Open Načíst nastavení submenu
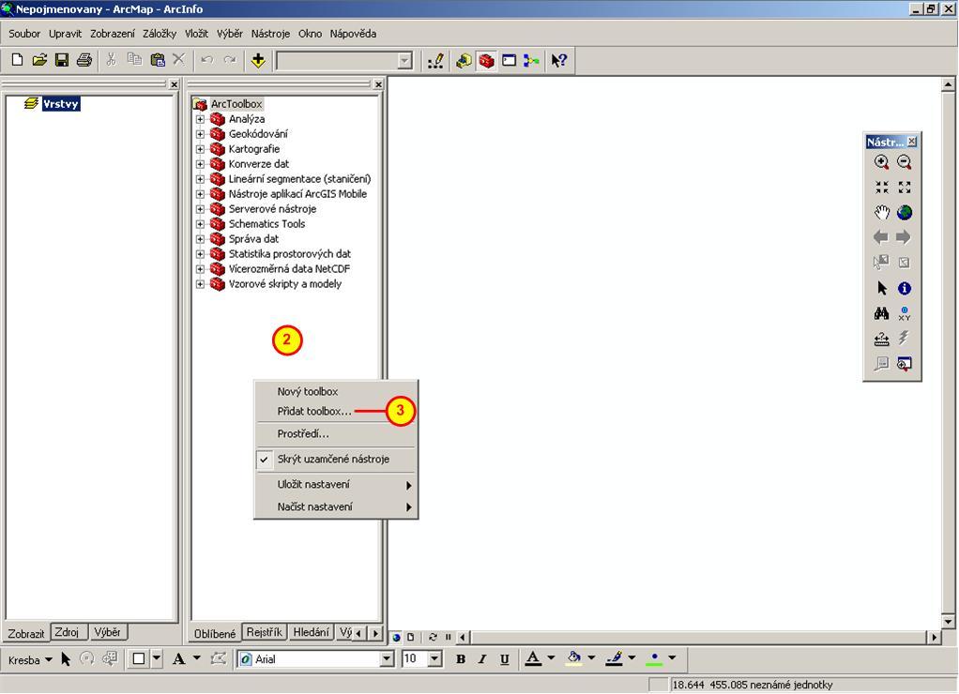The width and height of the screenshot is (959, 694). pos(335,506)
